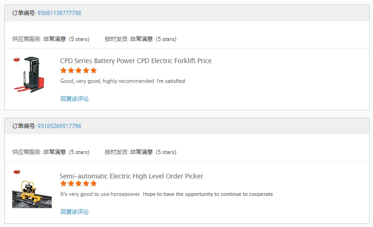
Task: Click 回复该评论 under the Order Picker review
Action: click(74, 211)
